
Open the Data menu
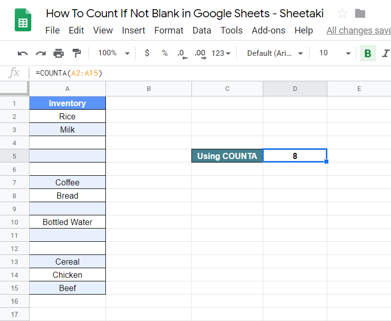click(x=202, y=30)
